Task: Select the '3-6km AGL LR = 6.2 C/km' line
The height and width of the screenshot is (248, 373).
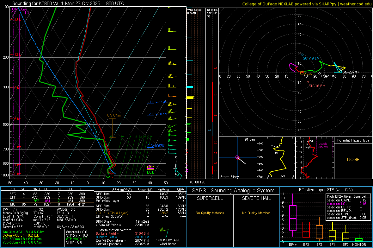Action: point(22,235)
